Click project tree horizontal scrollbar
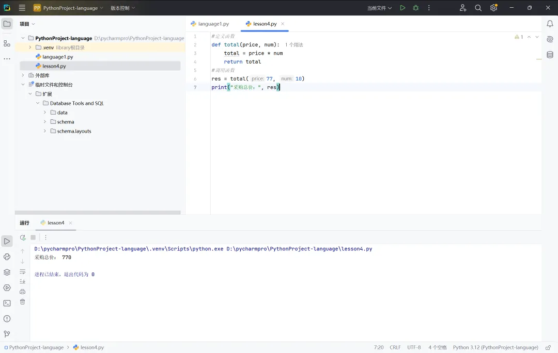This screenshot has height=353, width=558. pyautogui.click(x=98, y=213)
